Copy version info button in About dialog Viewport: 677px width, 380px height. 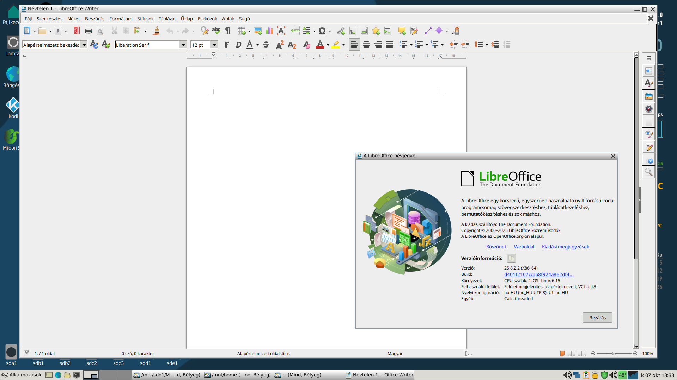511,258
